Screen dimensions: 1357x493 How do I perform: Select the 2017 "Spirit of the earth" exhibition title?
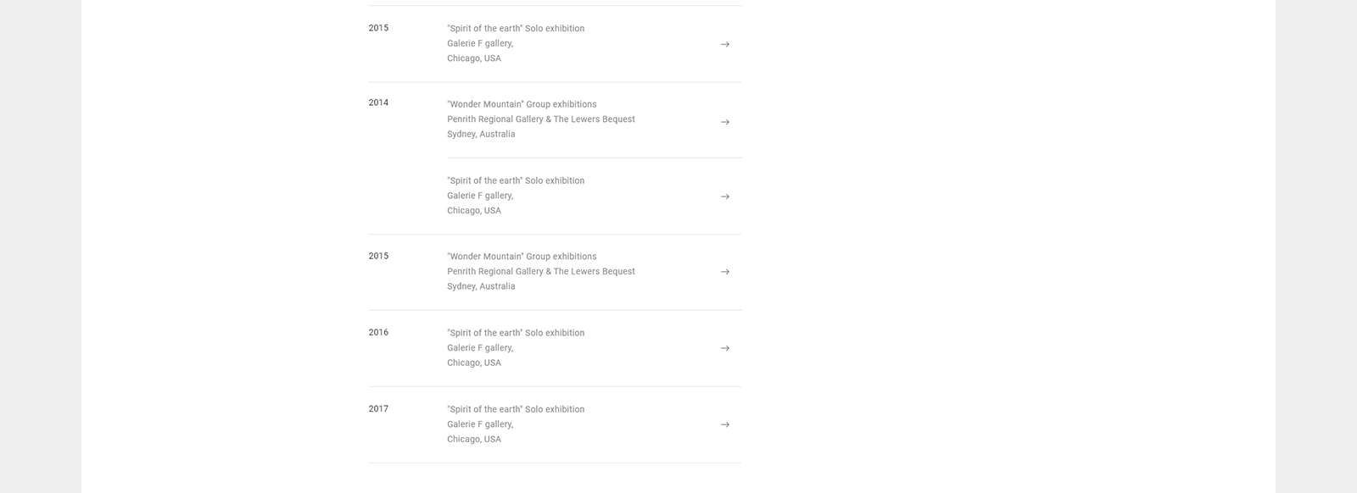[x=515, y=409]
